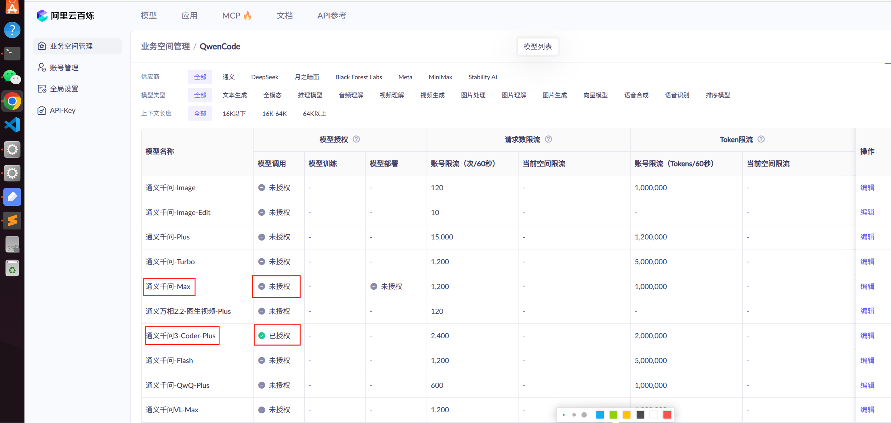Click the MCP flame icon
This screenshot has height=423, width=891.
click(248, 16)
